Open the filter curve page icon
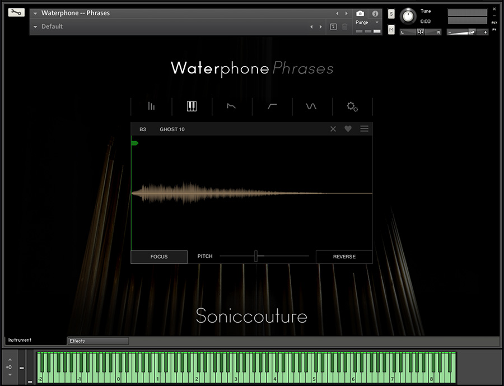504x386 pixels. 272,106
